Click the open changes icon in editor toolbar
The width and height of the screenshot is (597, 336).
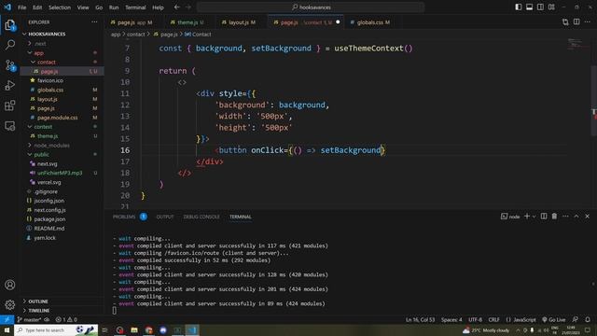point(565,22)
